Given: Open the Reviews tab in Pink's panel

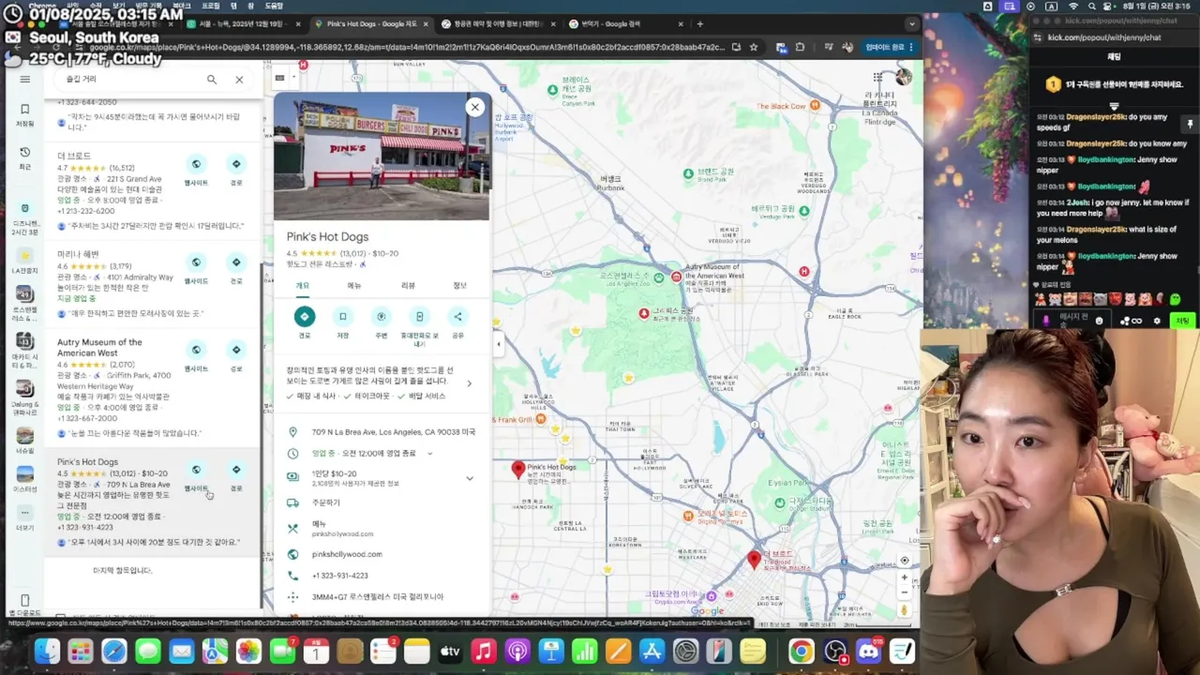Looking at the screenshot, I should click(x=408, y=286).
